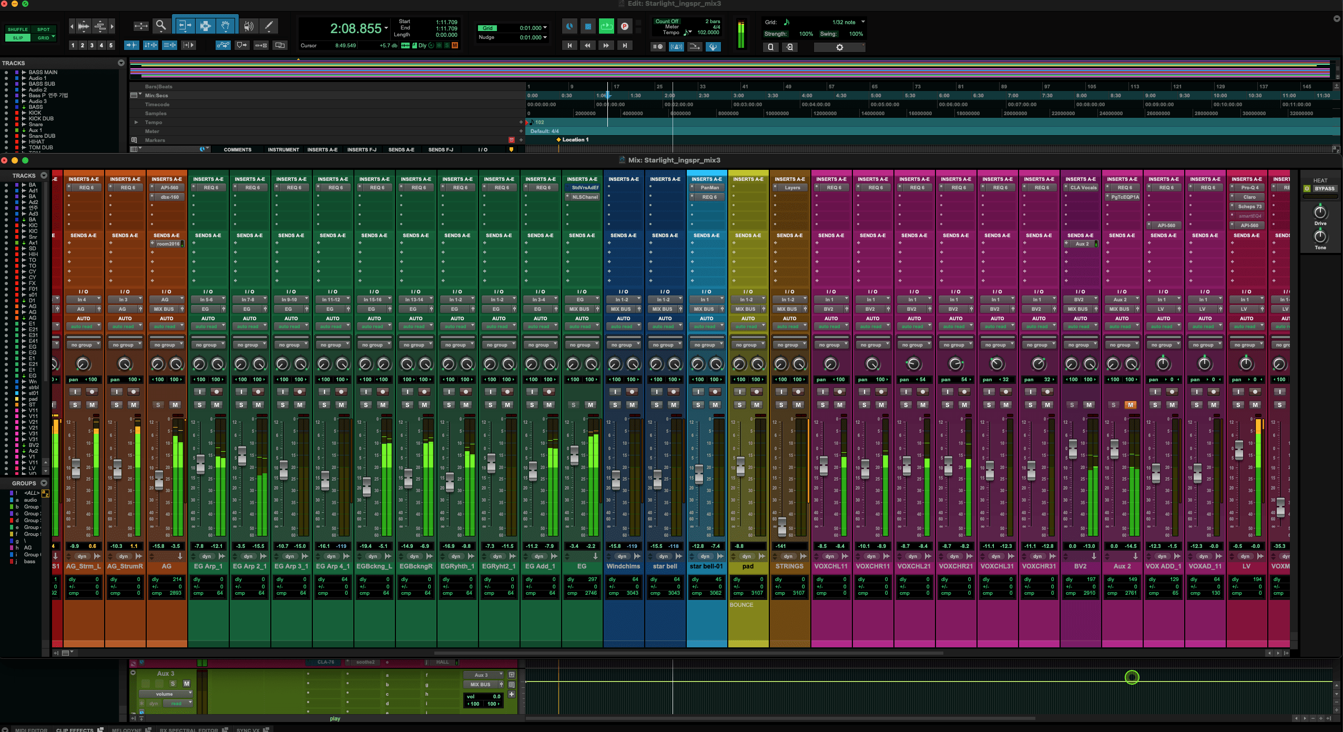Switch editing mode to SHUFFLE
The image size is (1343, 732).
17,29
